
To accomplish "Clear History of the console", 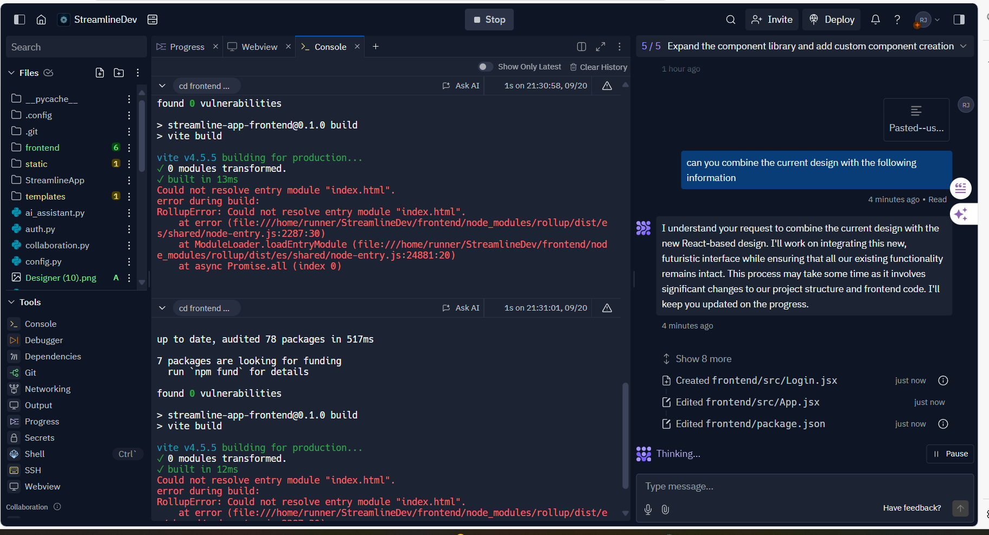I will click(598, 67).
